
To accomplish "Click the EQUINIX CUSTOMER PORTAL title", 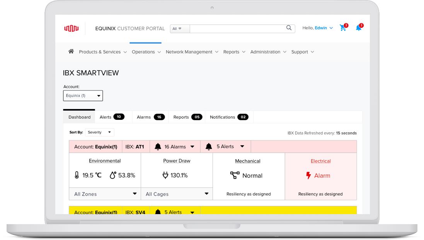I will tap(130, 28).
